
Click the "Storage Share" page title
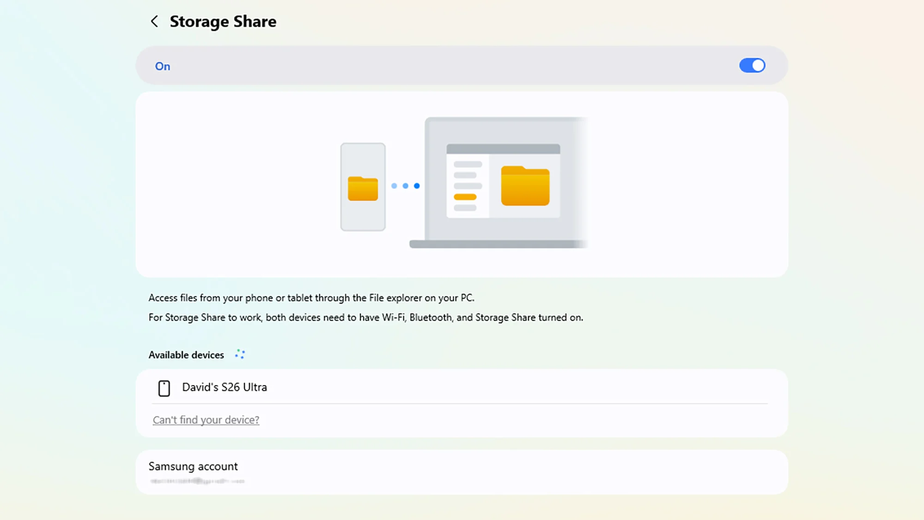(x=223, y=21)
